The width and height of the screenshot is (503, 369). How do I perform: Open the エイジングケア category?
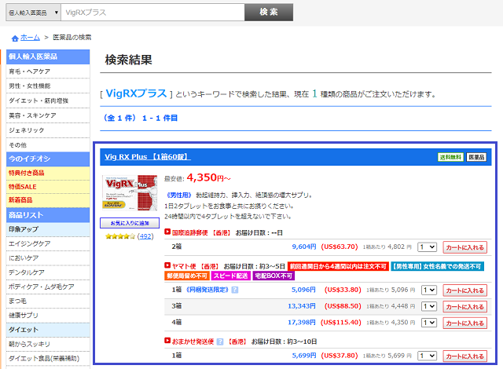tap(48, 243)
